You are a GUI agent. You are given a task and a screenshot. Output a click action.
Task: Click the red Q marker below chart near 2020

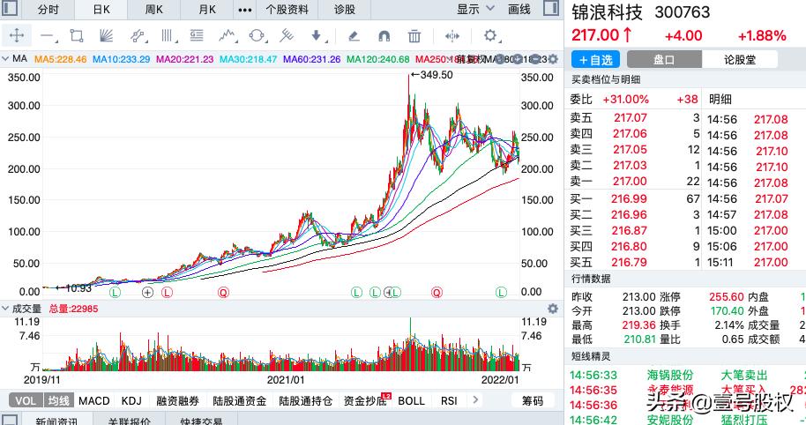click(x=223, y=293)
